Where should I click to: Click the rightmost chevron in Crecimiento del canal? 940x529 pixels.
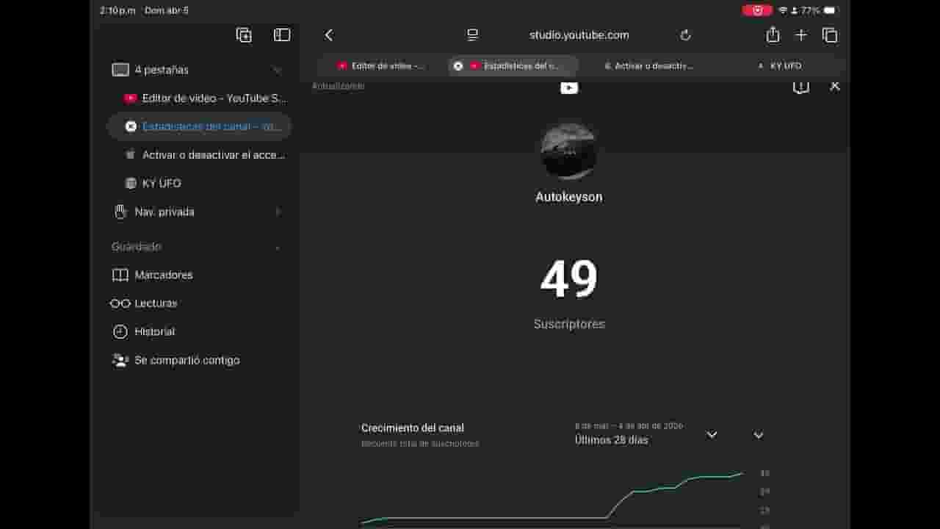tap(759, 435)
